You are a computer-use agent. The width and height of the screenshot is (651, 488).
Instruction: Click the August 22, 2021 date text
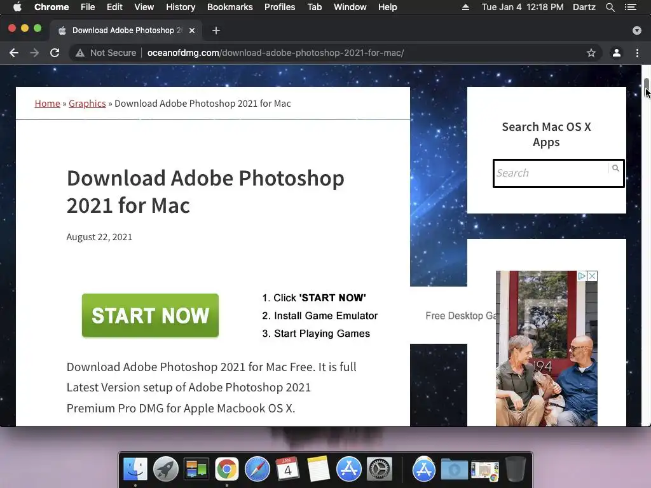point(99,237)
